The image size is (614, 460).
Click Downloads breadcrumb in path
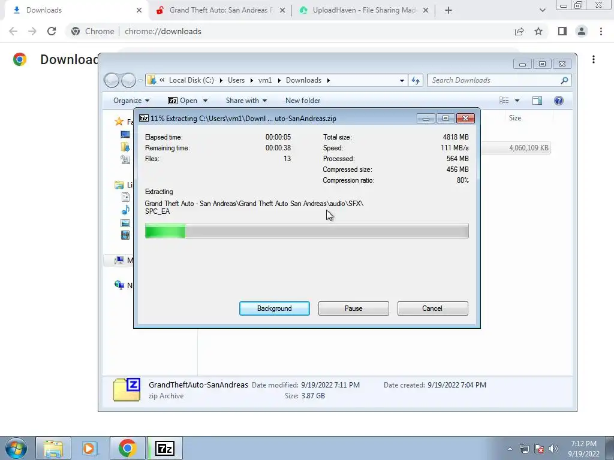coord(303,80)
